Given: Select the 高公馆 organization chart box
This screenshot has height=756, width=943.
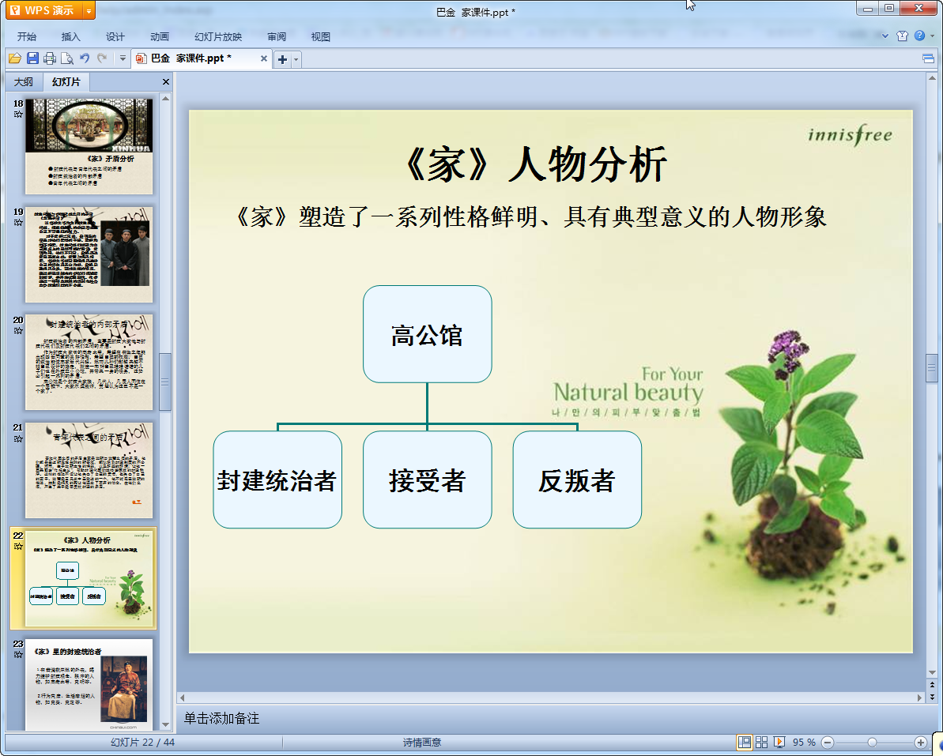Looking at the screenshot, I should pyautogui.click(x=428, y=334).
